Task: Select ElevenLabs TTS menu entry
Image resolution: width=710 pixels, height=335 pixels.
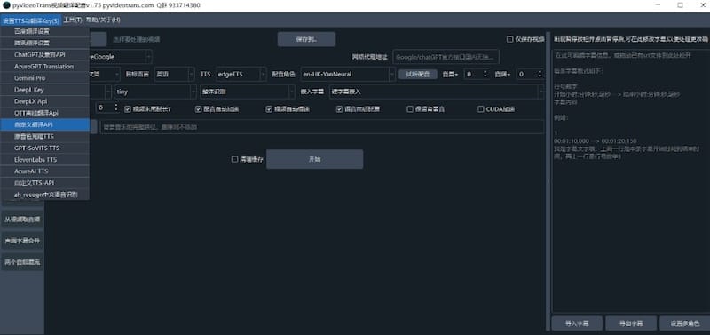Action: [45, 160]
